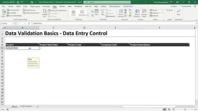Open the Sort dialog
198x111 pixels.
pos(97,12)
